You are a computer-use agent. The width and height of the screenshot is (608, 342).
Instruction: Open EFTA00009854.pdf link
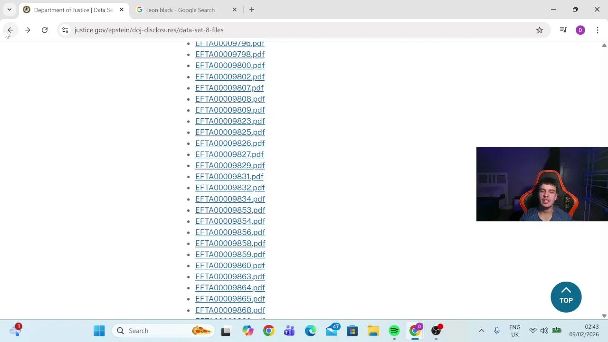(x=230, y=221)
